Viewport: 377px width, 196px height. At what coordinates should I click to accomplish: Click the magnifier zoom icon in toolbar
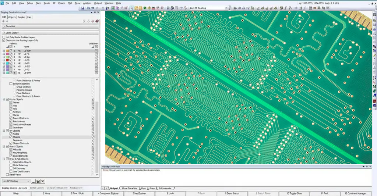[x=168, y=8]
